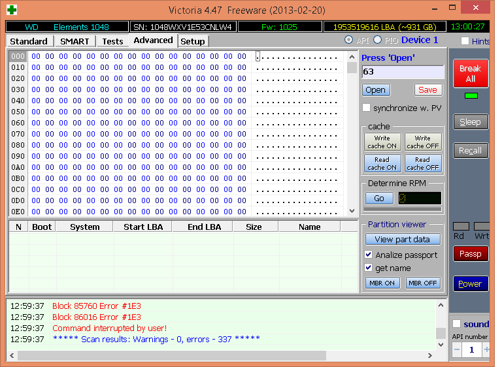The height and width of the screenshot is (367, 502).
Task: Enable synchronize w. PV checkbox
Action: pos(367,108)
